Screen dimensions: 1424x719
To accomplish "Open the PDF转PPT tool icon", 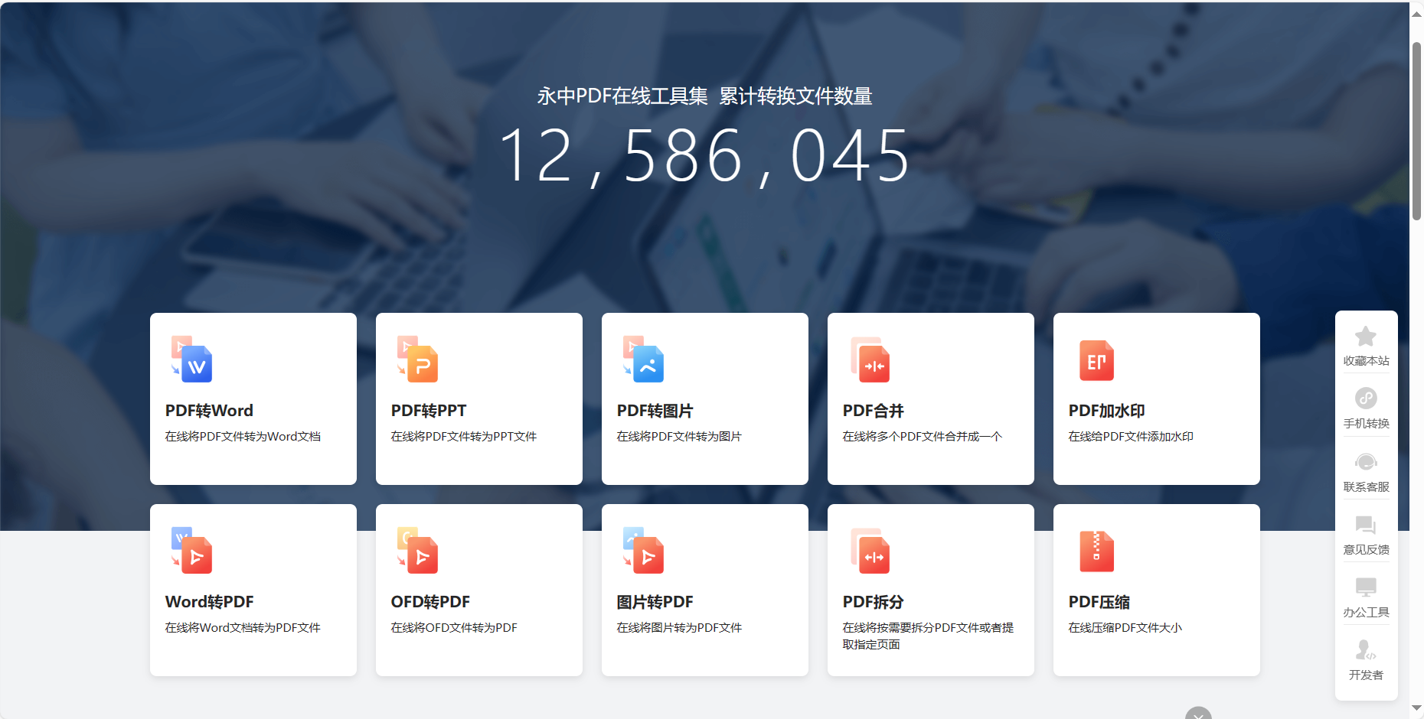I will [x=417, y=359].
